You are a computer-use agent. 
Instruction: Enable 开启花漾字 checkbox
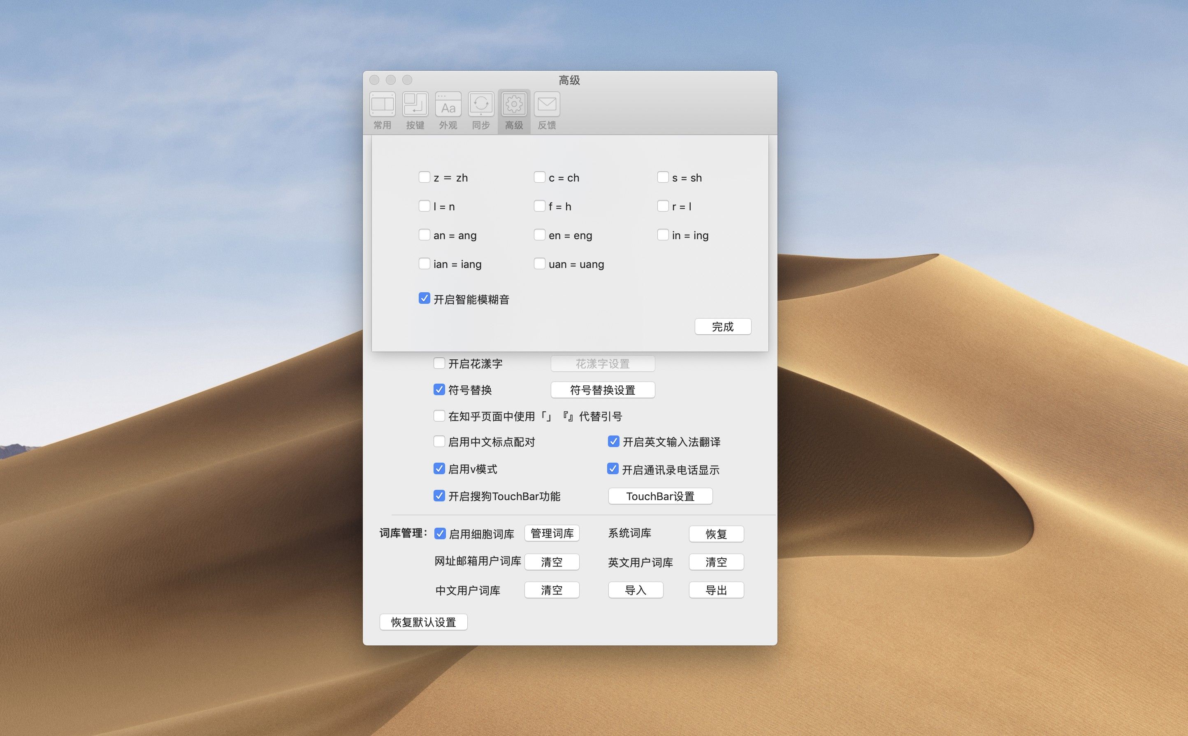(439, 363)
